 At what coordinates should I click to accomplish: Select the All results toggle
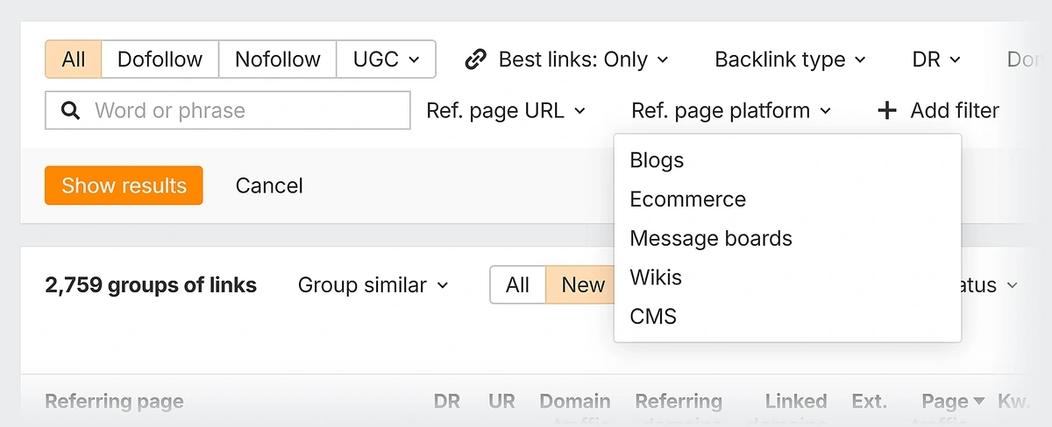[517, 285]
